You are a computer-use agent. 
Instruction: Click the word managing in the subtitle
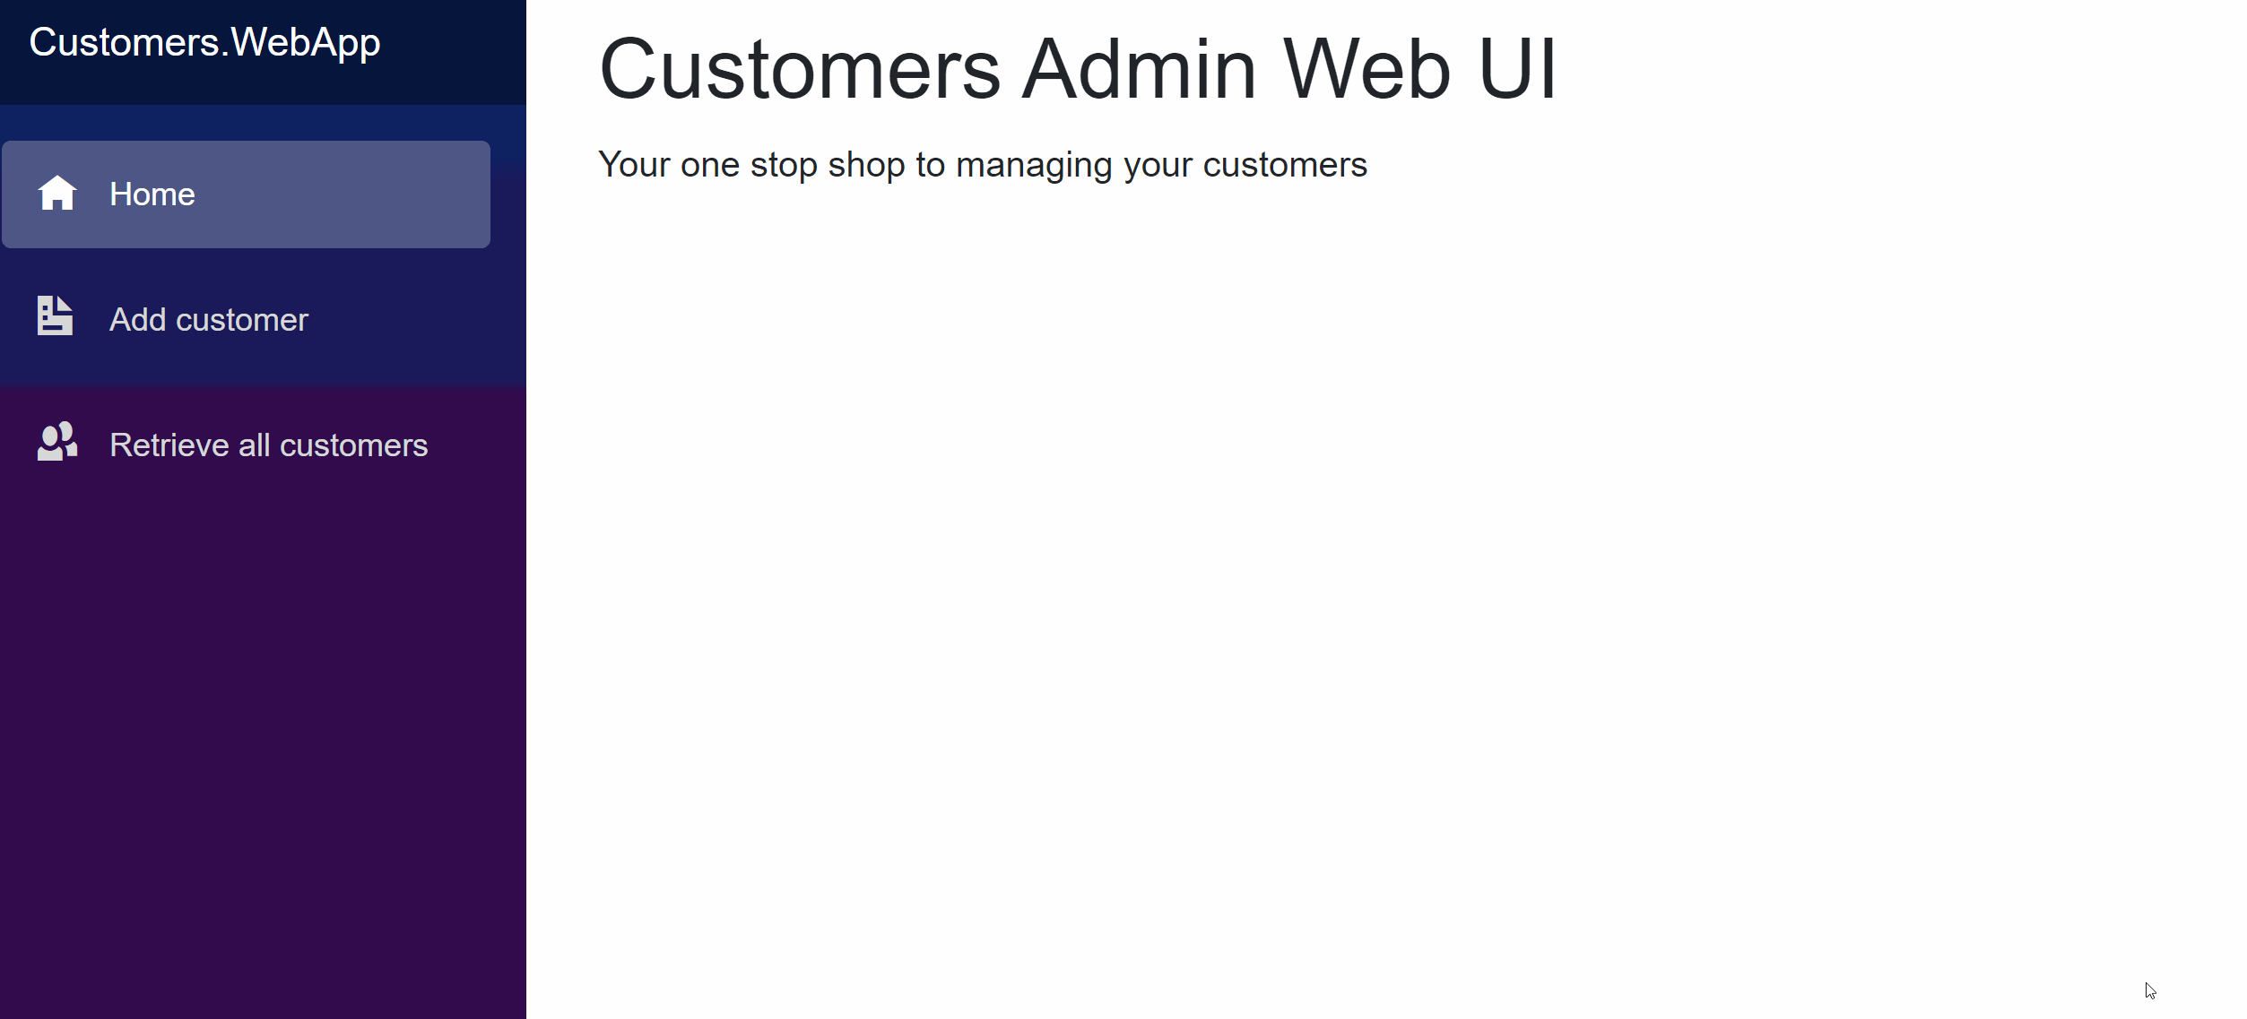(1034, 165)
